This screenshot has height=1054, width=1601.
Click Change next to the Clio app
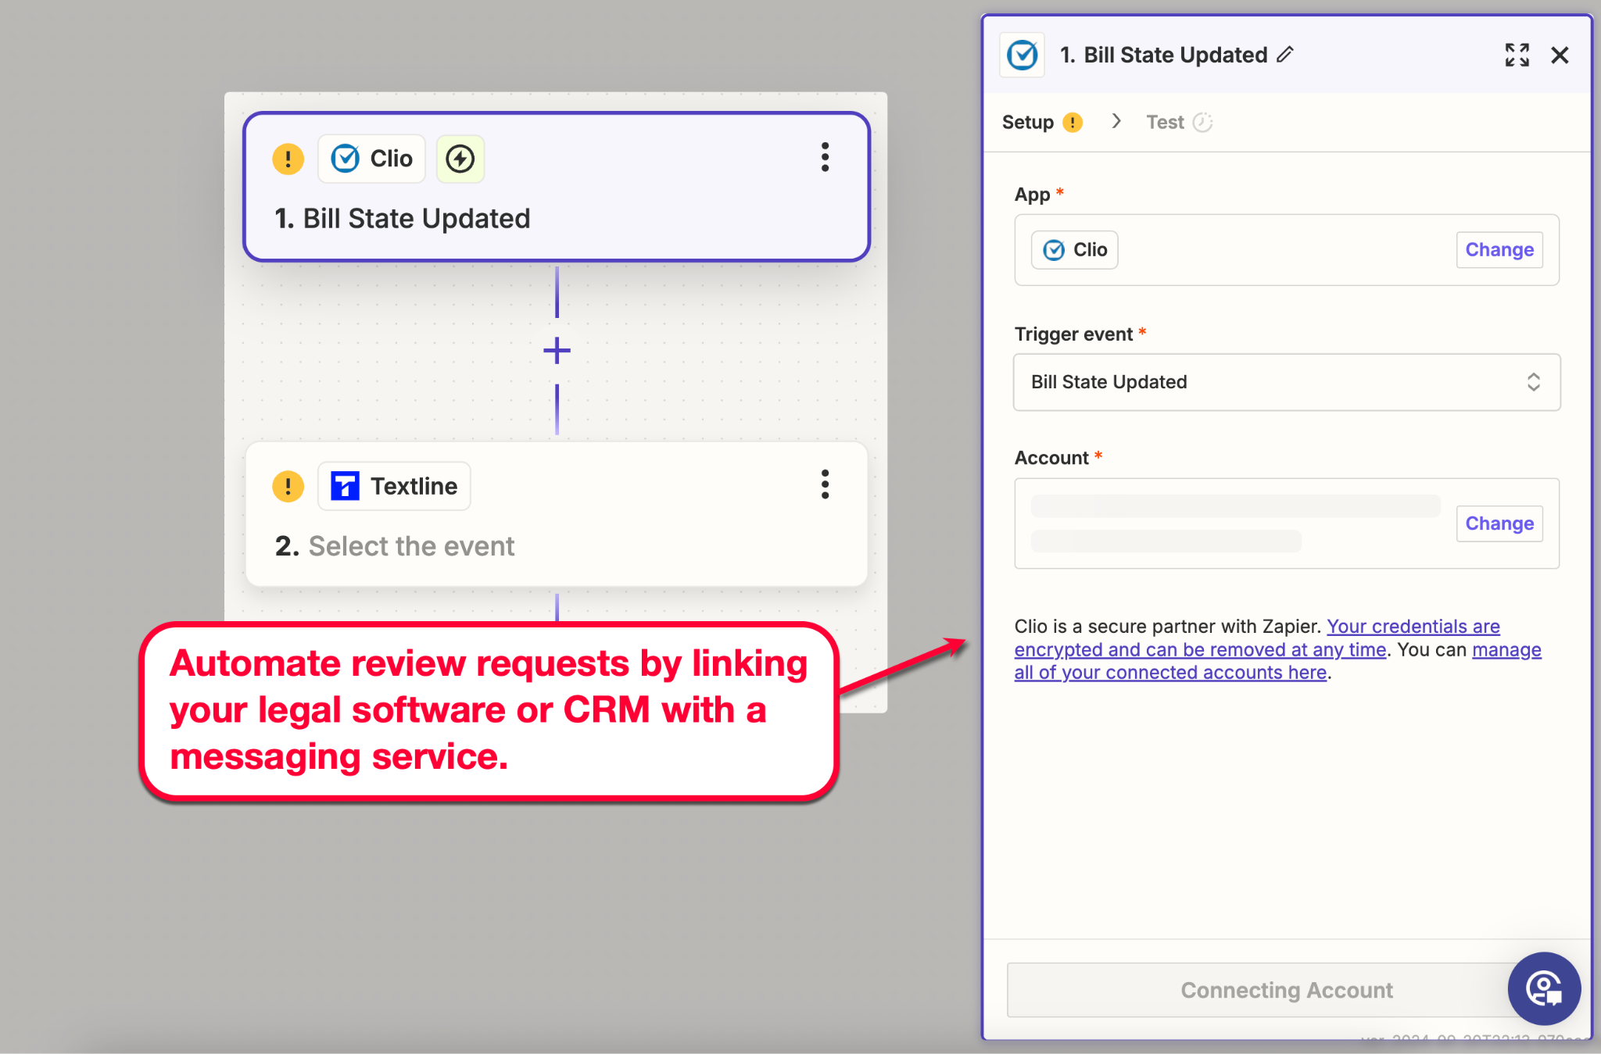point(1499,250)
